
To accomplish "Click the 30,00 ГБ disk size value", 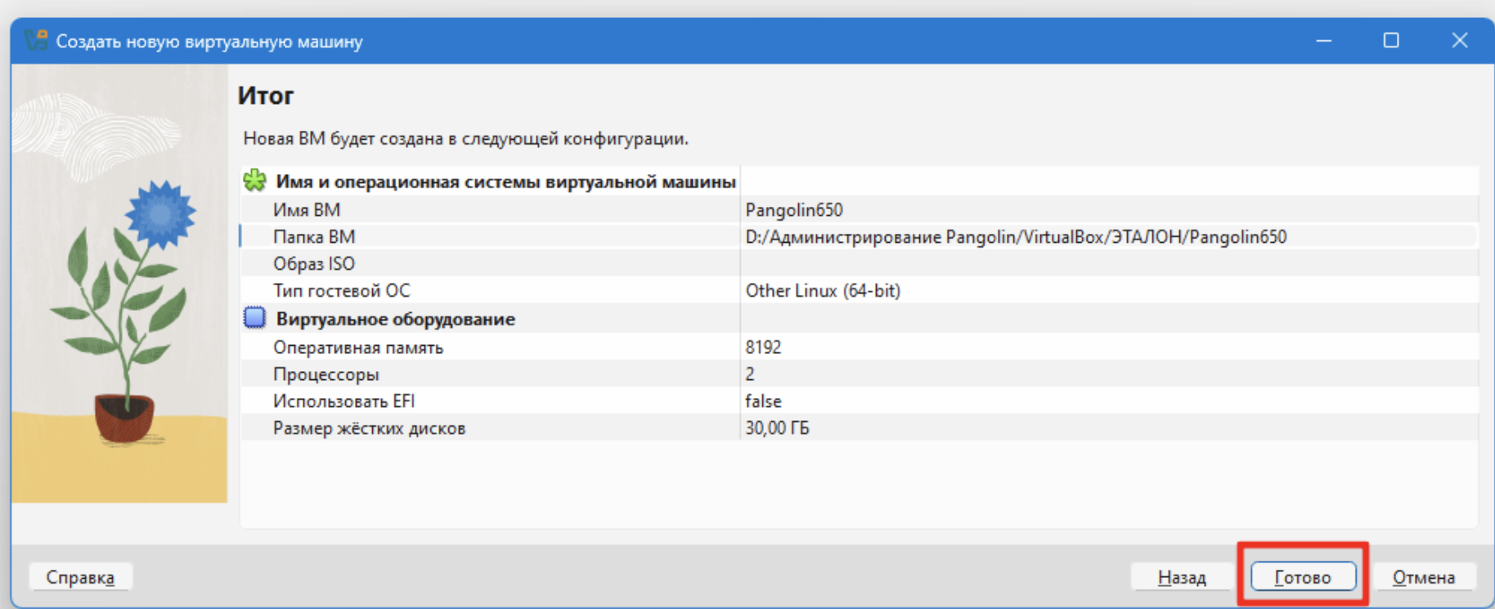I will point(777,428).
